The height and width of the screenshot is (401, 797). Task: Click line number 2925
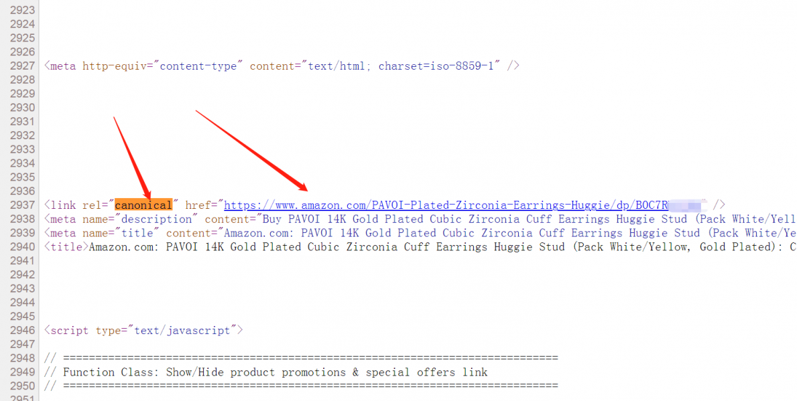[x=22, y=38]
